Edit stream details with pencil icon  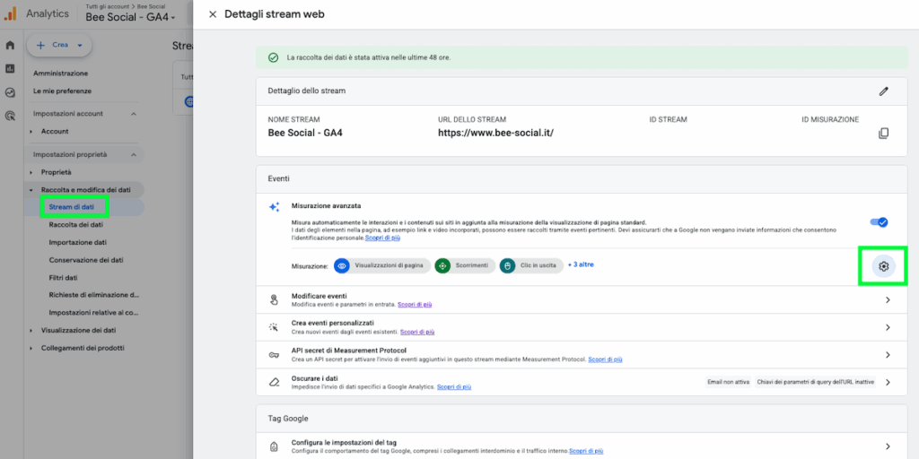coord(883,91)
